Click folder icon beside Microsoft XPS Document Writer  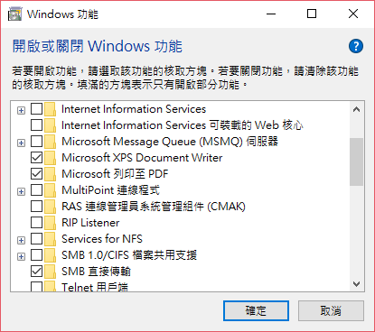point(50,158)
